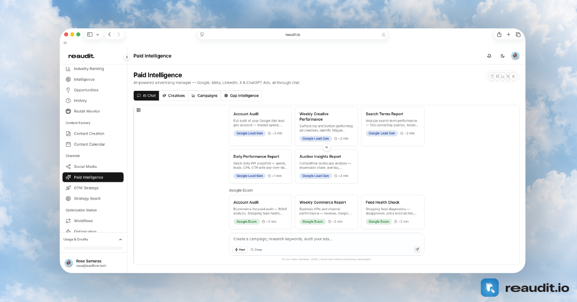Reload the page in the address bar
Viewport: 577px width, 302px height.
coord(384,35)
